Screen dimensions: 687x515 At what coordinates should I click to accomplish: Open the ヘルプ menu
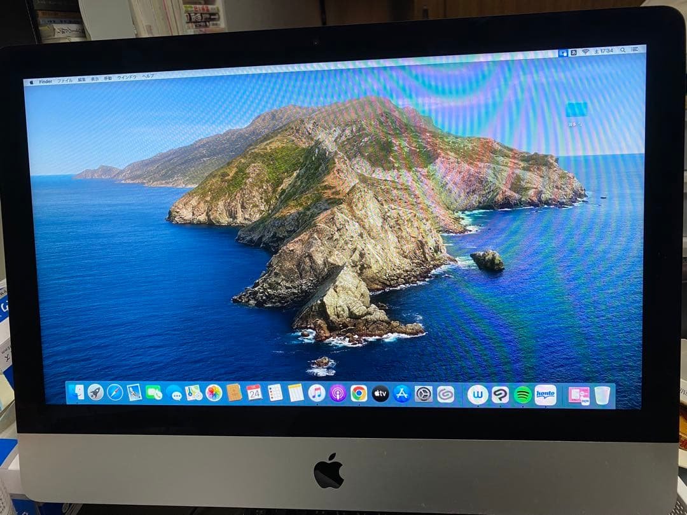[148, 76]
